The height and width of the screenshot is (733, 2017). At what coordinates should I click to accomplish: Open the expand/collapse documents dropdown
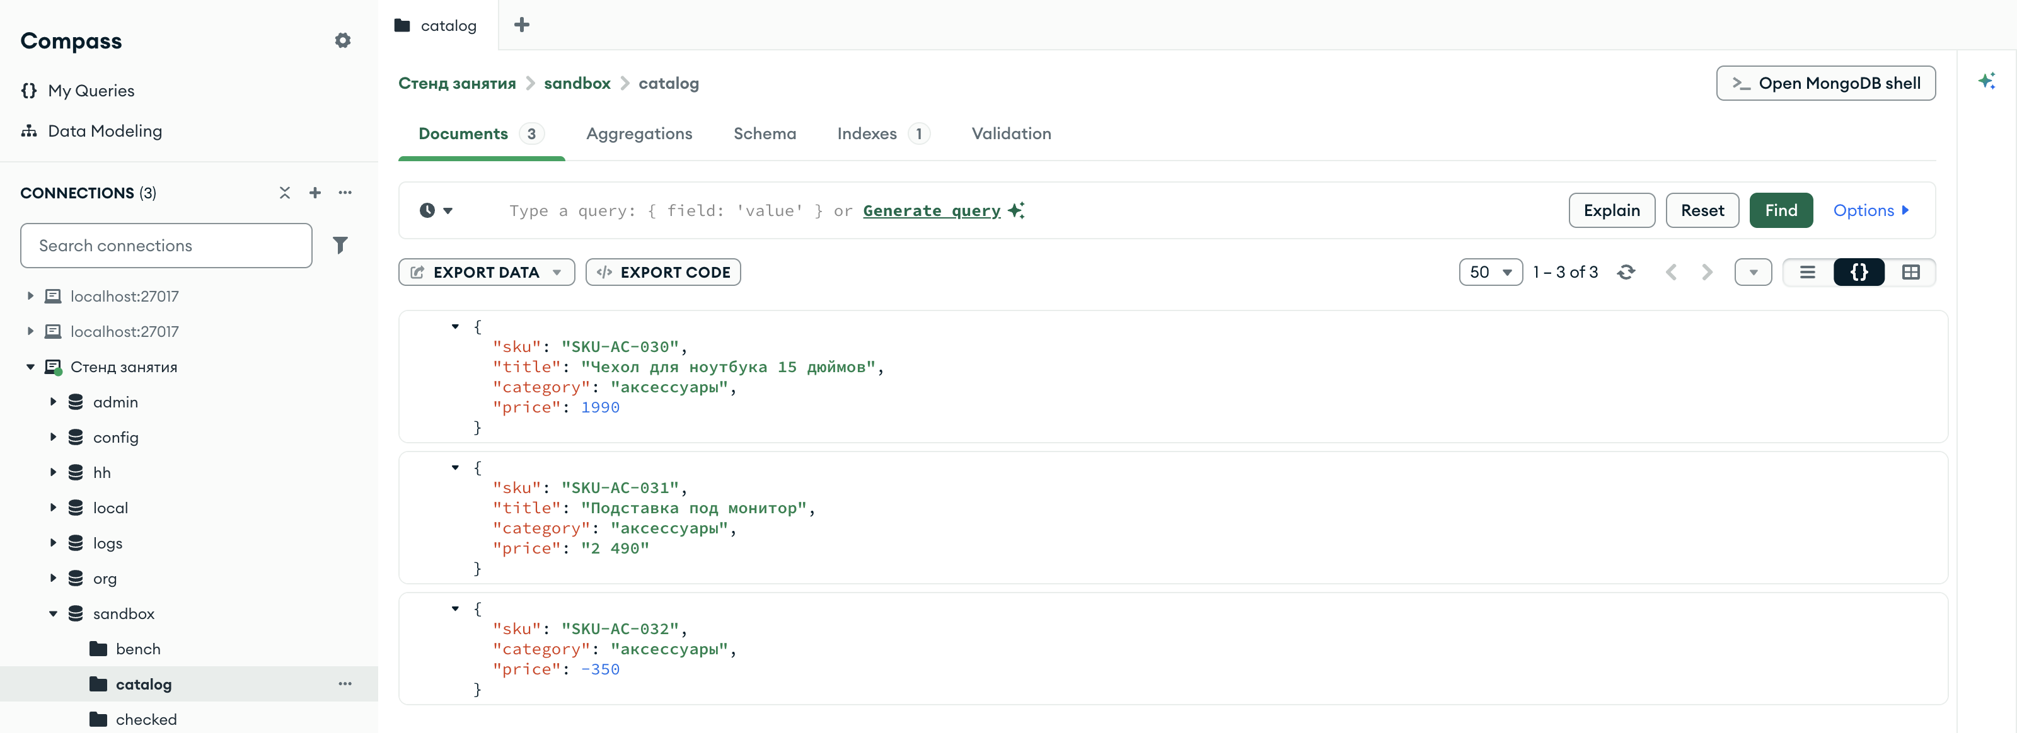coord(1753,272)
